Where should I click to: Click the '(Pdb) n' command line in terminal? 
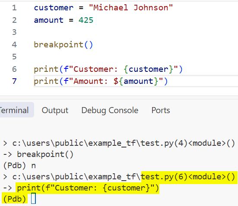19,166
